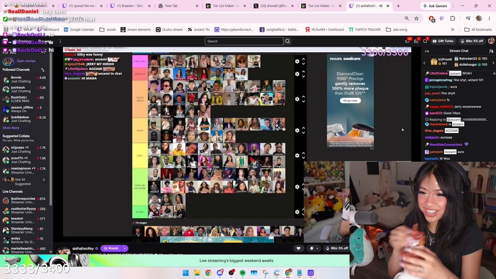This screenshot has width=496, height=279.
Task: Click the Gift Turbo button
Action: 443,41
